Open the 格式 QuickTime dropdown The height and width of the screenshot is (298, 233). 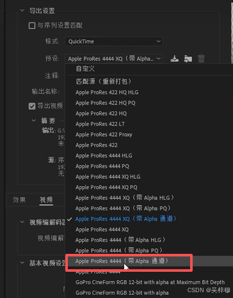(x=114, y=42)
